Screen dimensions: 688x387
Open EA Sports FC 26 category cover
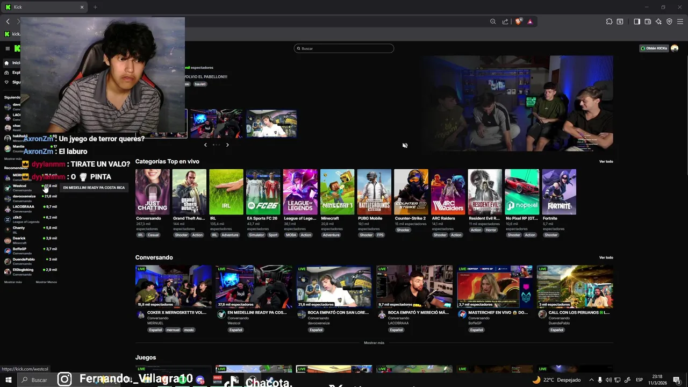click(x=263, y=192)
